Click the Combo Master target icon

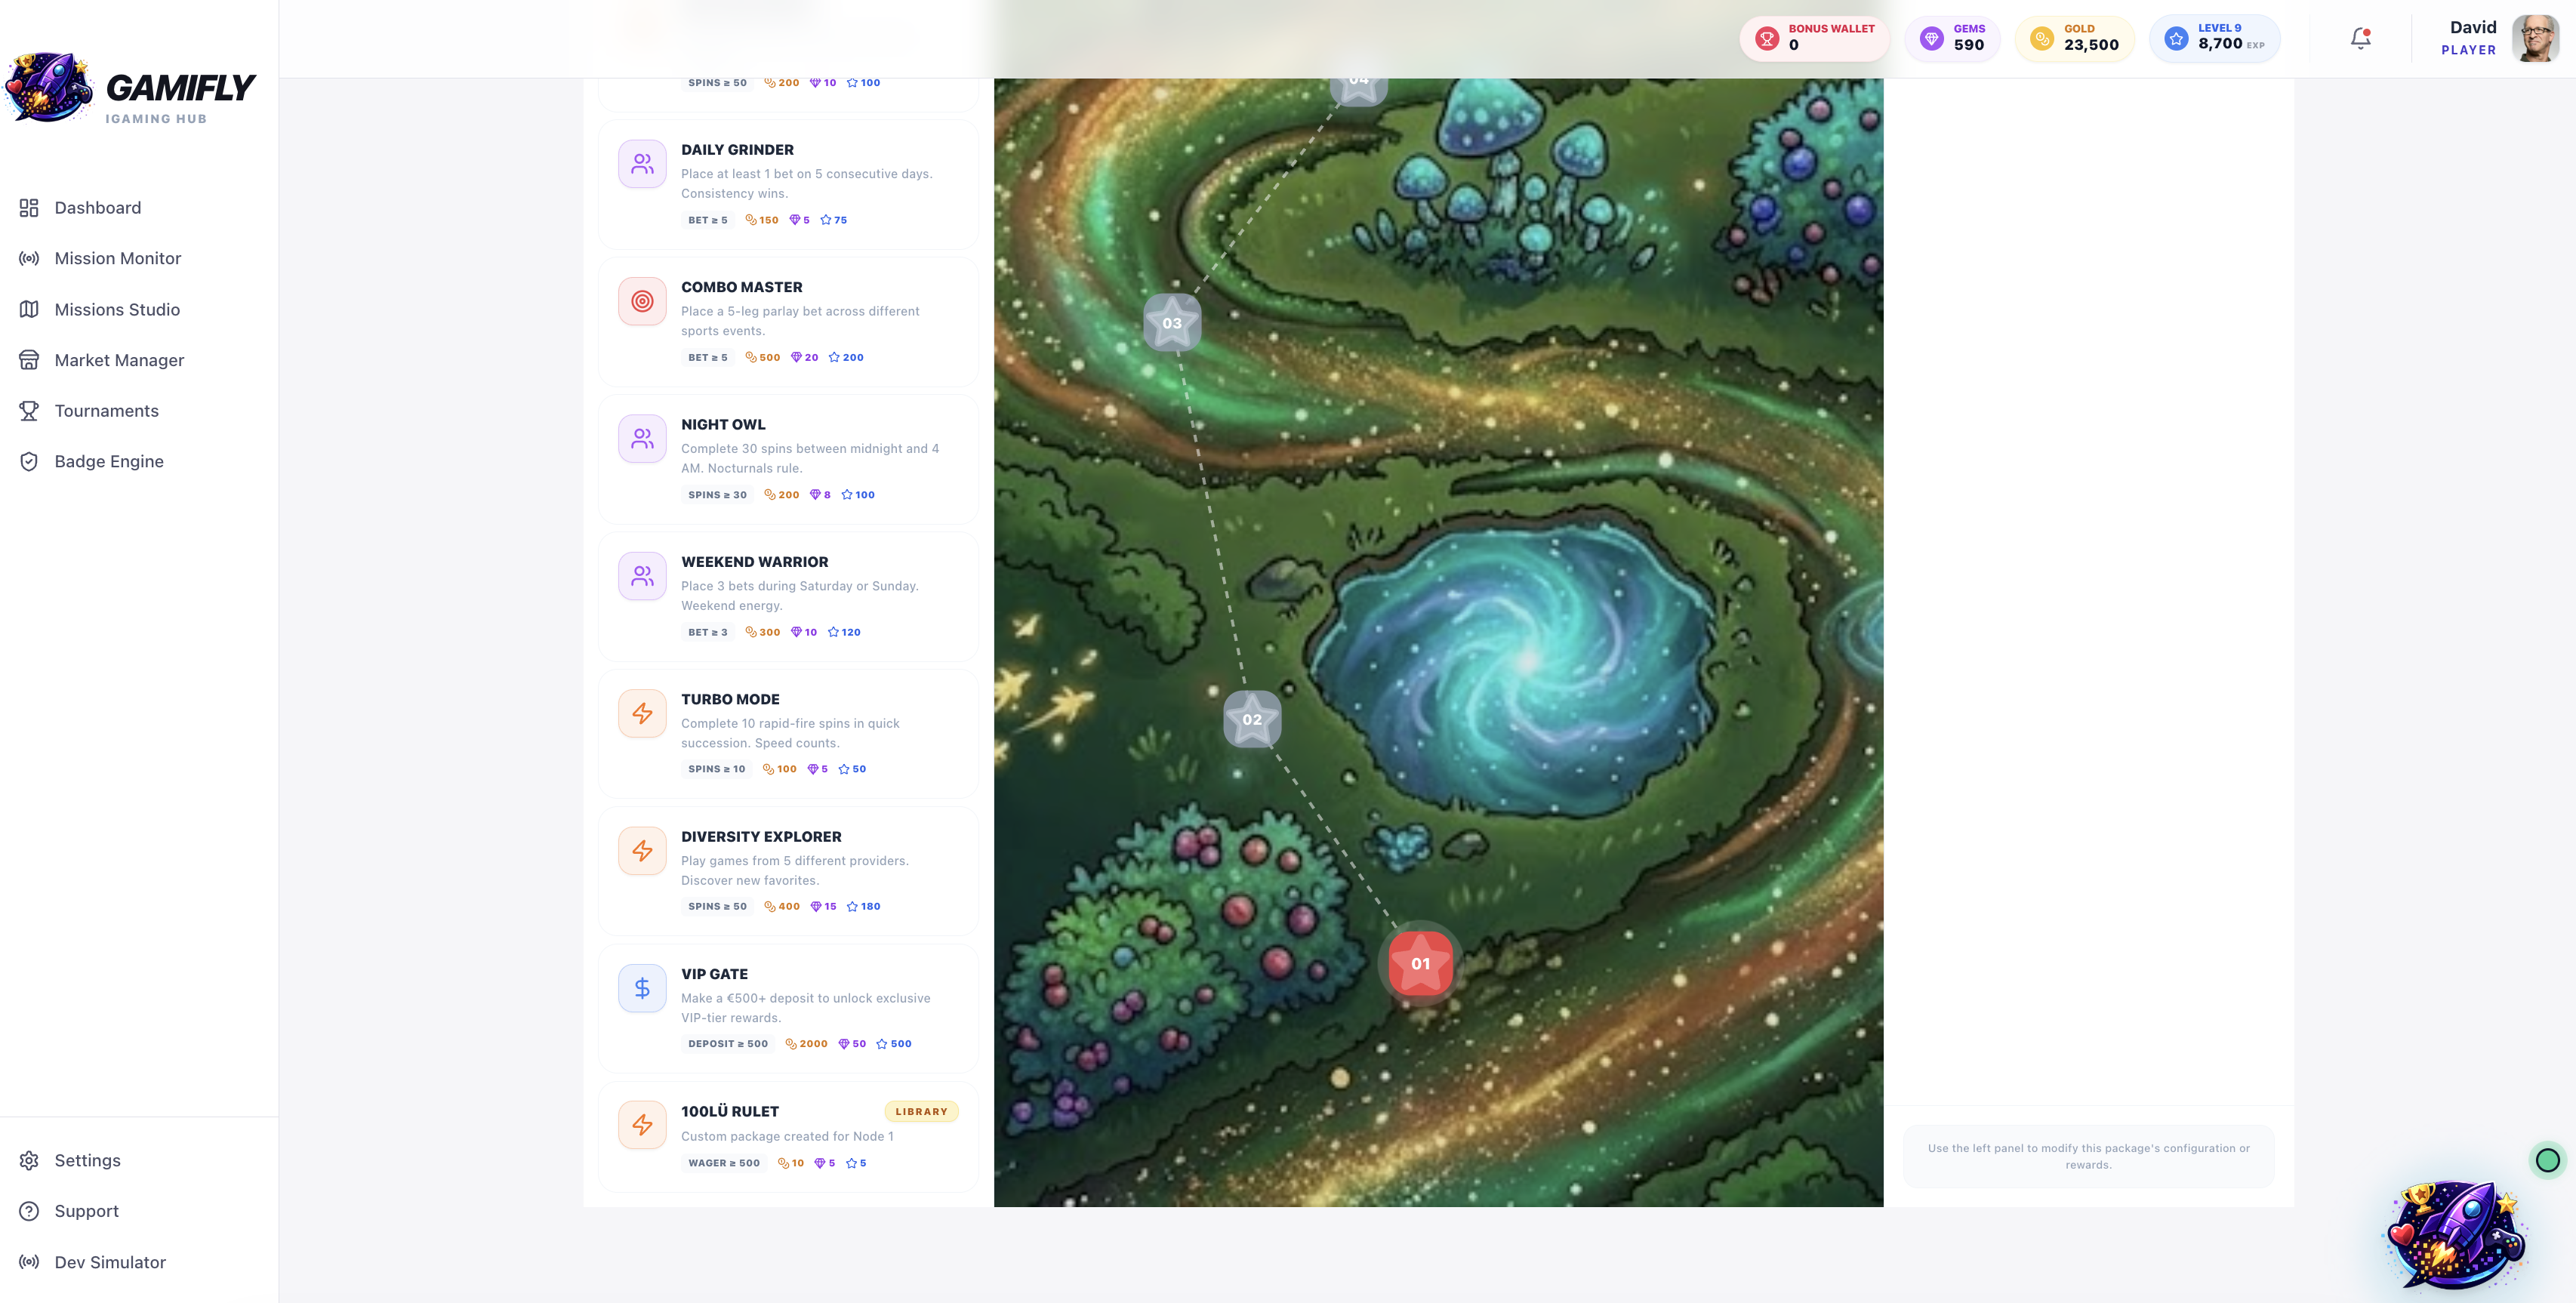point(642,301)
